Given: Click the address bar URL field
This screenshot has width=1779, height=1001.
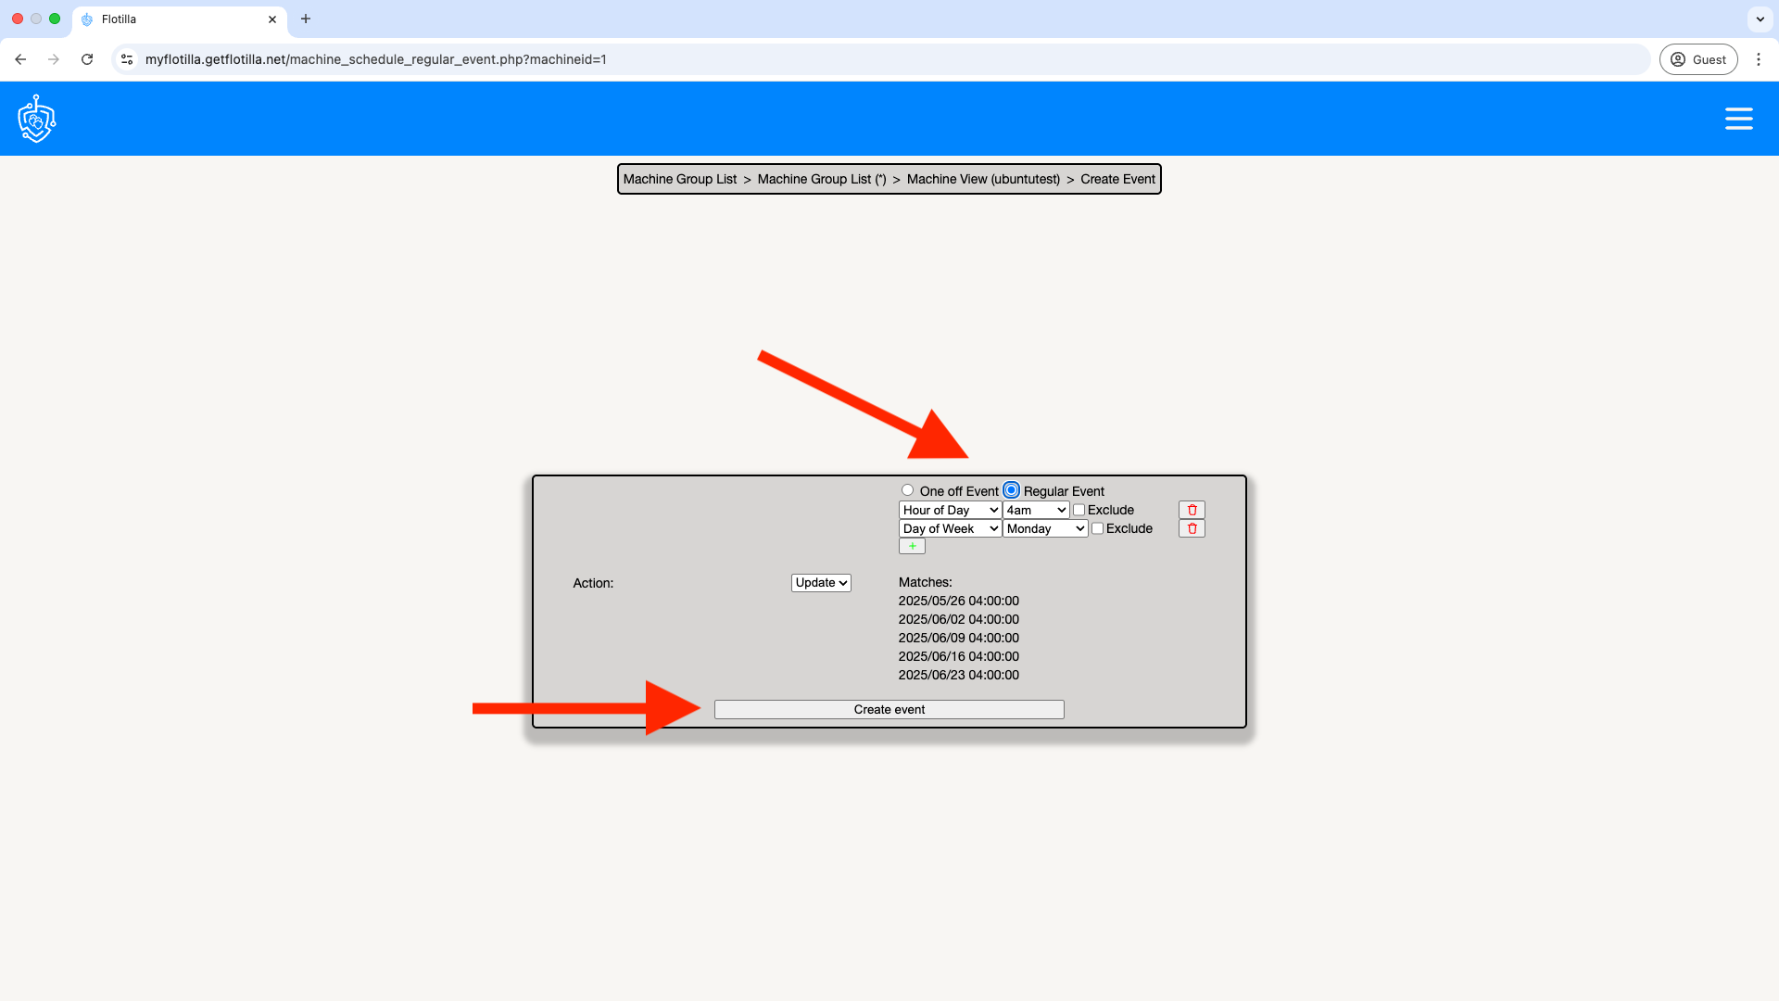Looking at the screenshot, I should pos(649,59).
